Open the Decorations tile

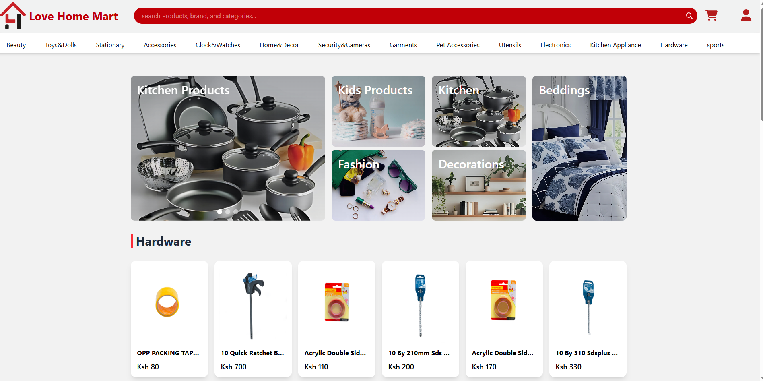(x=479, y=185)
